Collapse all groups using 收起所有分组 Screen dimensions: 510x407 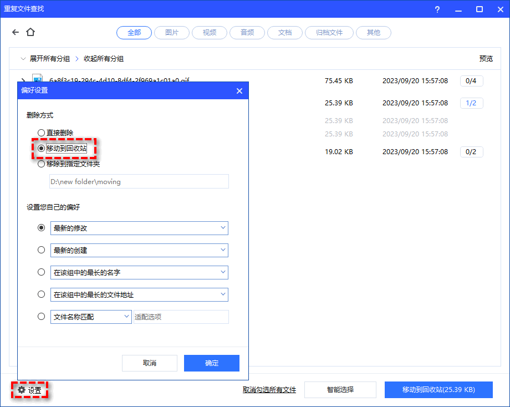103,59
